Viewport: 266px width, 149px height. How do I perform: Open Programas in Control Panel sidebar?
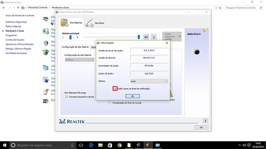tap(11, 35)
